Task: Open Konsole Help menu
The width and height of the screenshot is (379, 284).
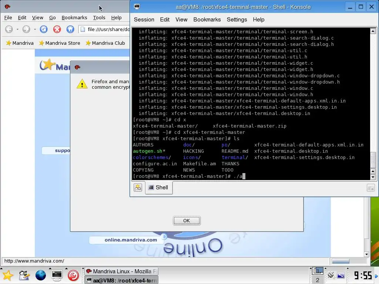Action: pyautogui.click(x=258, y=20)
